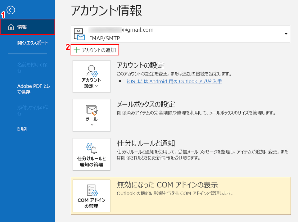
Task: Click the back arrow to exit backstage
Action: pos(11,10)
